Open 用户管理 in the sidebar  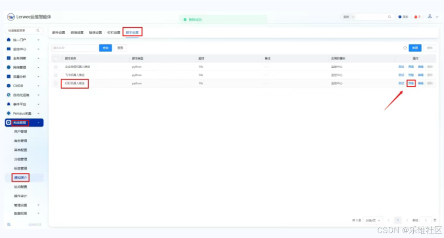[21, 131]
